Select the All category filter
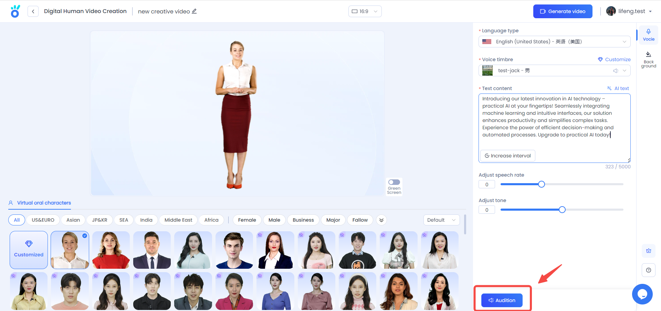 [17, 220]
